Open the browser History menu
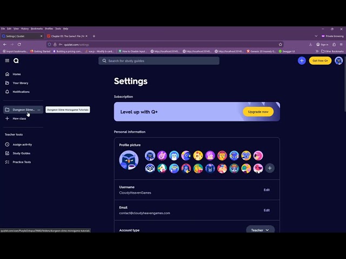 [25, 29]
